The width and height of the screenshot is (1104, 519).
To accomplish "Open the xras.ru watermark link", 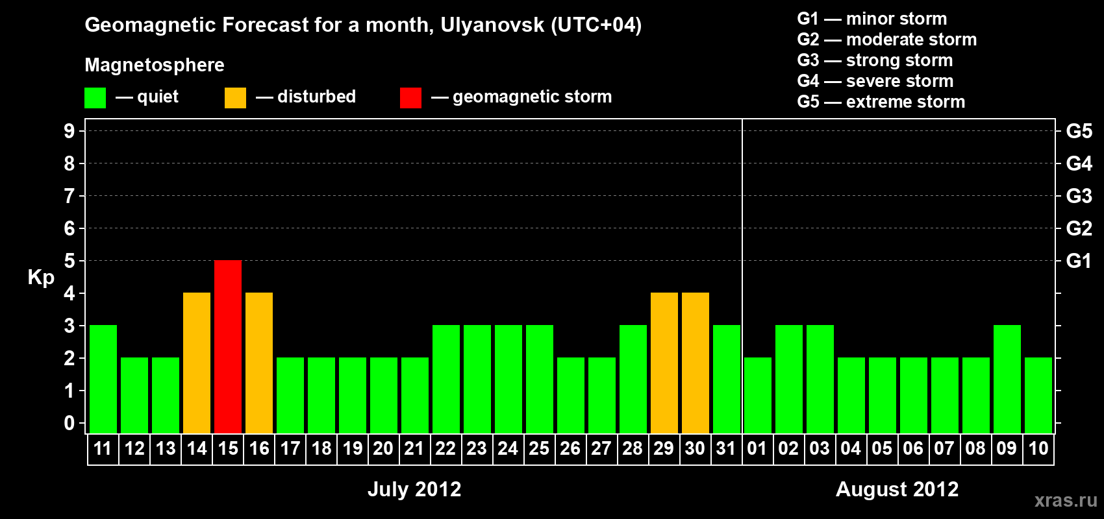I will pyautogui.click(x=1065, y=500).
